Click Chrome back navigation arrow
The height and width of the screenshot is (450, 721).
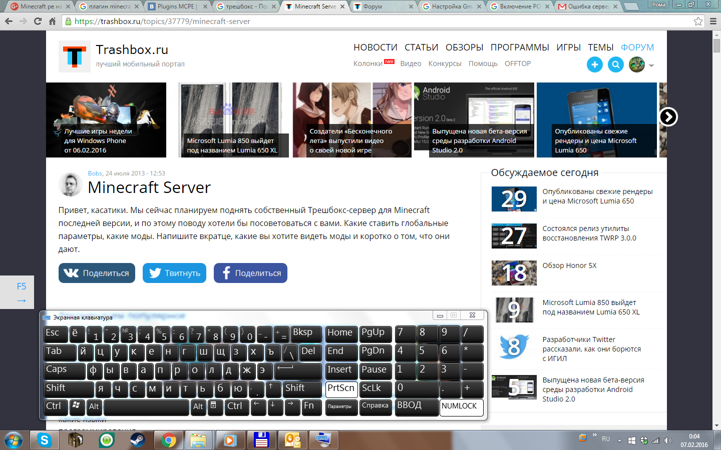9,21
